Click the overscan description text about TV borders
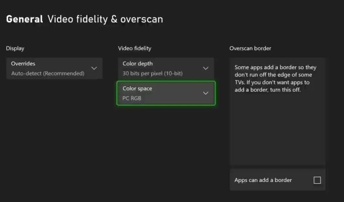Image resolution: width=344 pixels, height=202 pixels. [275, 79]
